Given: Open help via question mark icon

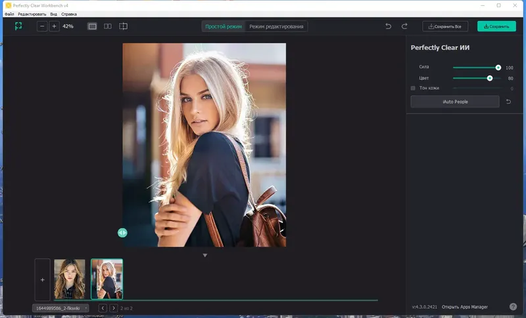Looking at the screenshot, I should (513, 306).
